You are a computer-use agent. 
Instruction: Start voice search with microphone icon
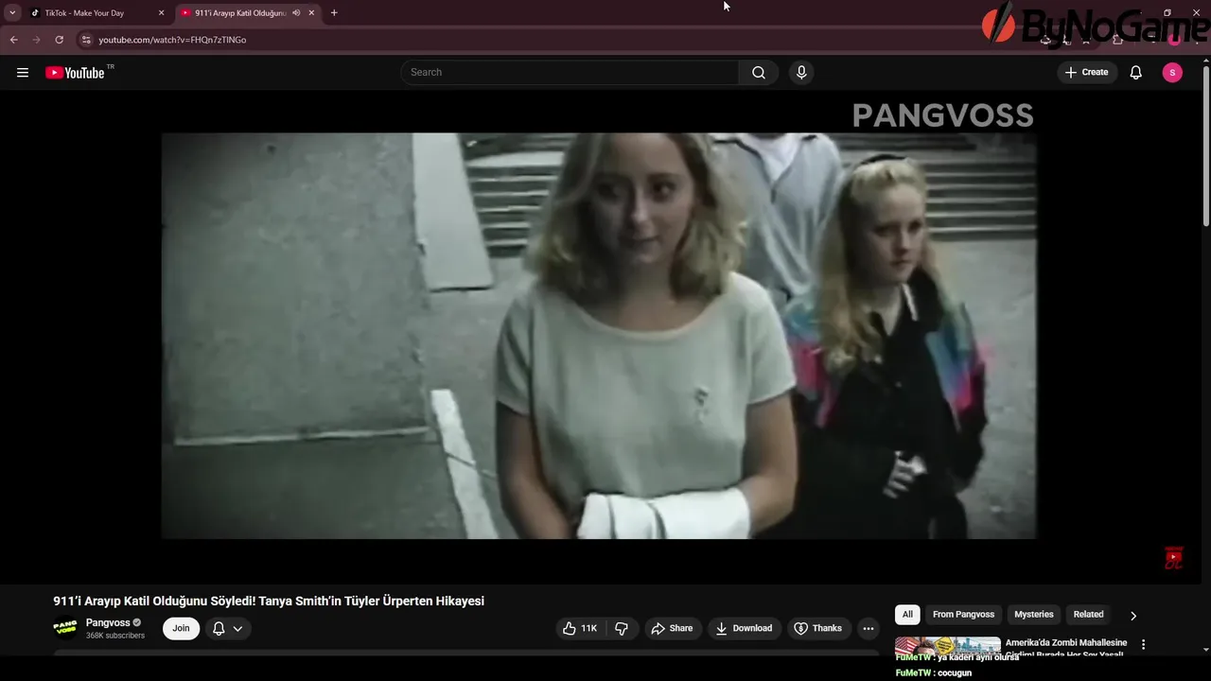pos(801,73)
